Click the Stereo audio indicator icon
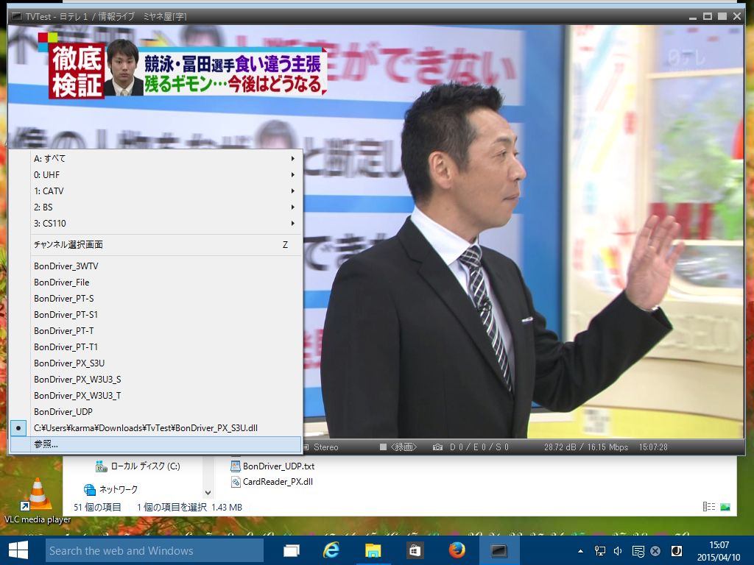The height and width of the screenshot is (565, 754). coord(306,447)
